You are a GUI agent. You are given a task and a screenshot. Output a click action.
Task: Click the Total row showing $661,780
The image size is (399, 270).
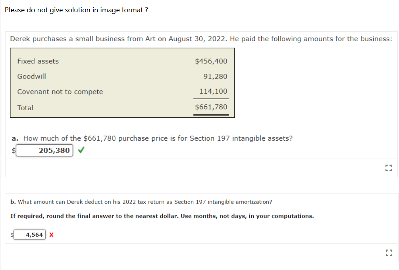[x=25, y=107]
